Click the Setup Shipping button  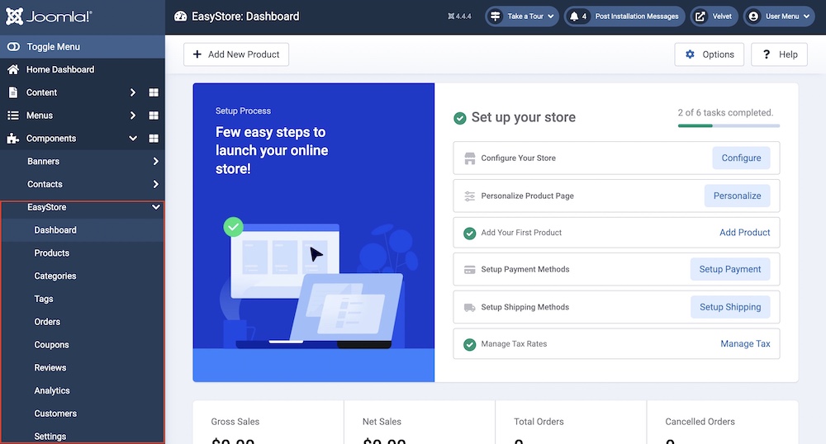coord(730,307)
